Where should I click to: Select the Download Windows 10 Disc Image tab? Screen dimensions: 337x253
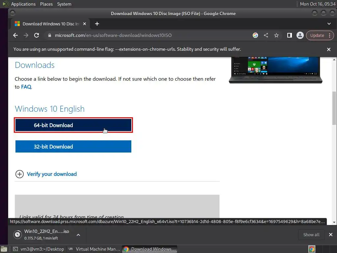50,24
